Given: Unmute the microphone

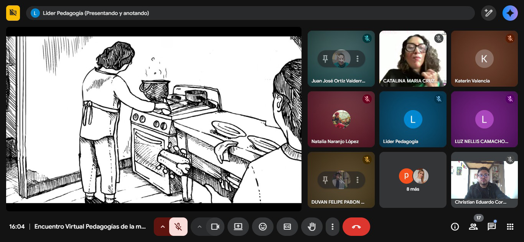Looking at the screenshot, I should tap(178, 227).
